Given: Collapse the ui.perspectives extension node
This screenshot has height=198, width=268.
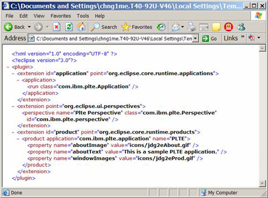Looking at the screenshot, I should pos(13,106).
